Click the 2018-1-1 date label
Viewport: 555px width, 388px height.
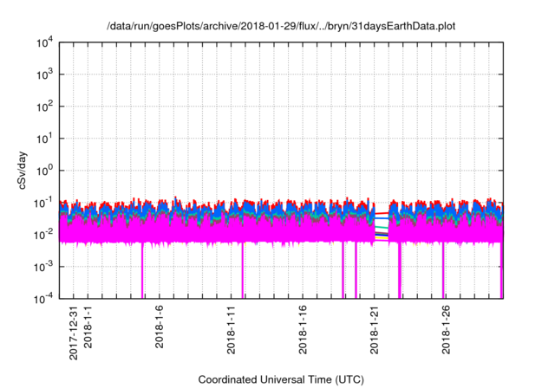pyautogui.click(x=88, y=327)
